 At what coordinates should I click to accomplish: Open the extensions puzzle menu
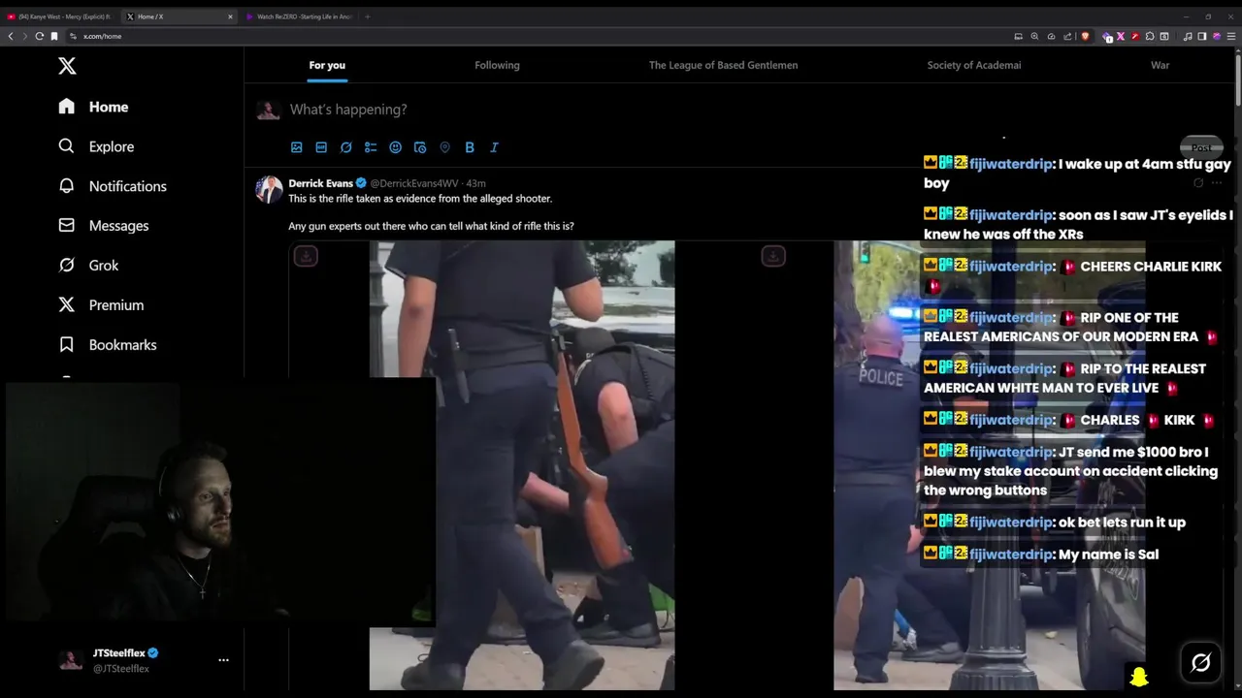point(1150,36)
